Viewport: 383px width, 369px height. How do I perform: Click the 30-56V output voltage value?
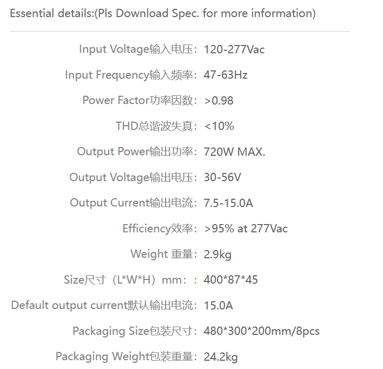click(x=222, y=178)
